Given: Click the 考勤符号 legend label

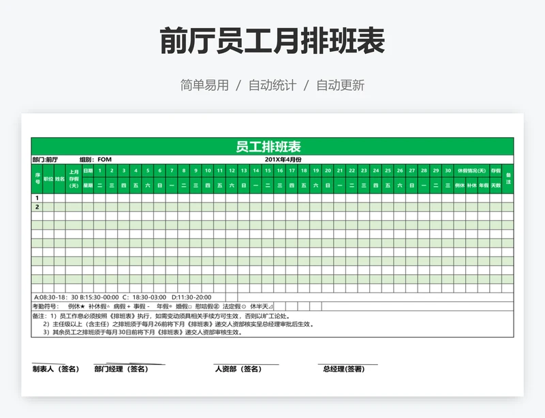Looking at the screenshot, I should point(46,306).
